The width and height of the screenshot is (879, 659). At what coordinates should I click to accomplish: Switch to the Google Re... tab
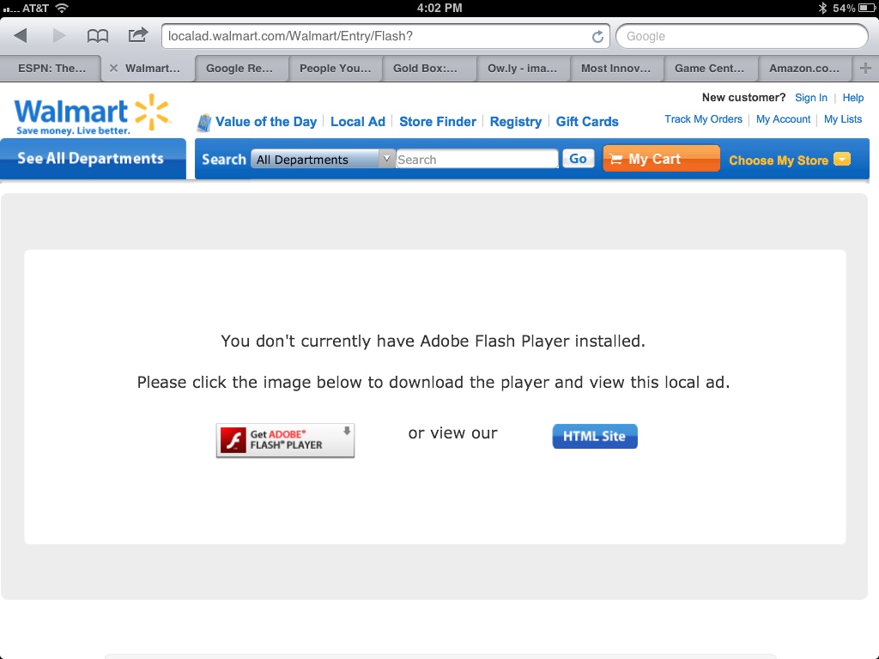coord(239,69)
